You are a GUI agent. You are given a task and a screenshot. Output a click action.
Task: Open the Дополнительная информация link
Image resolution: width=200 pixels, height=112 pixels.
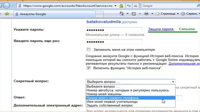[184, 63]
